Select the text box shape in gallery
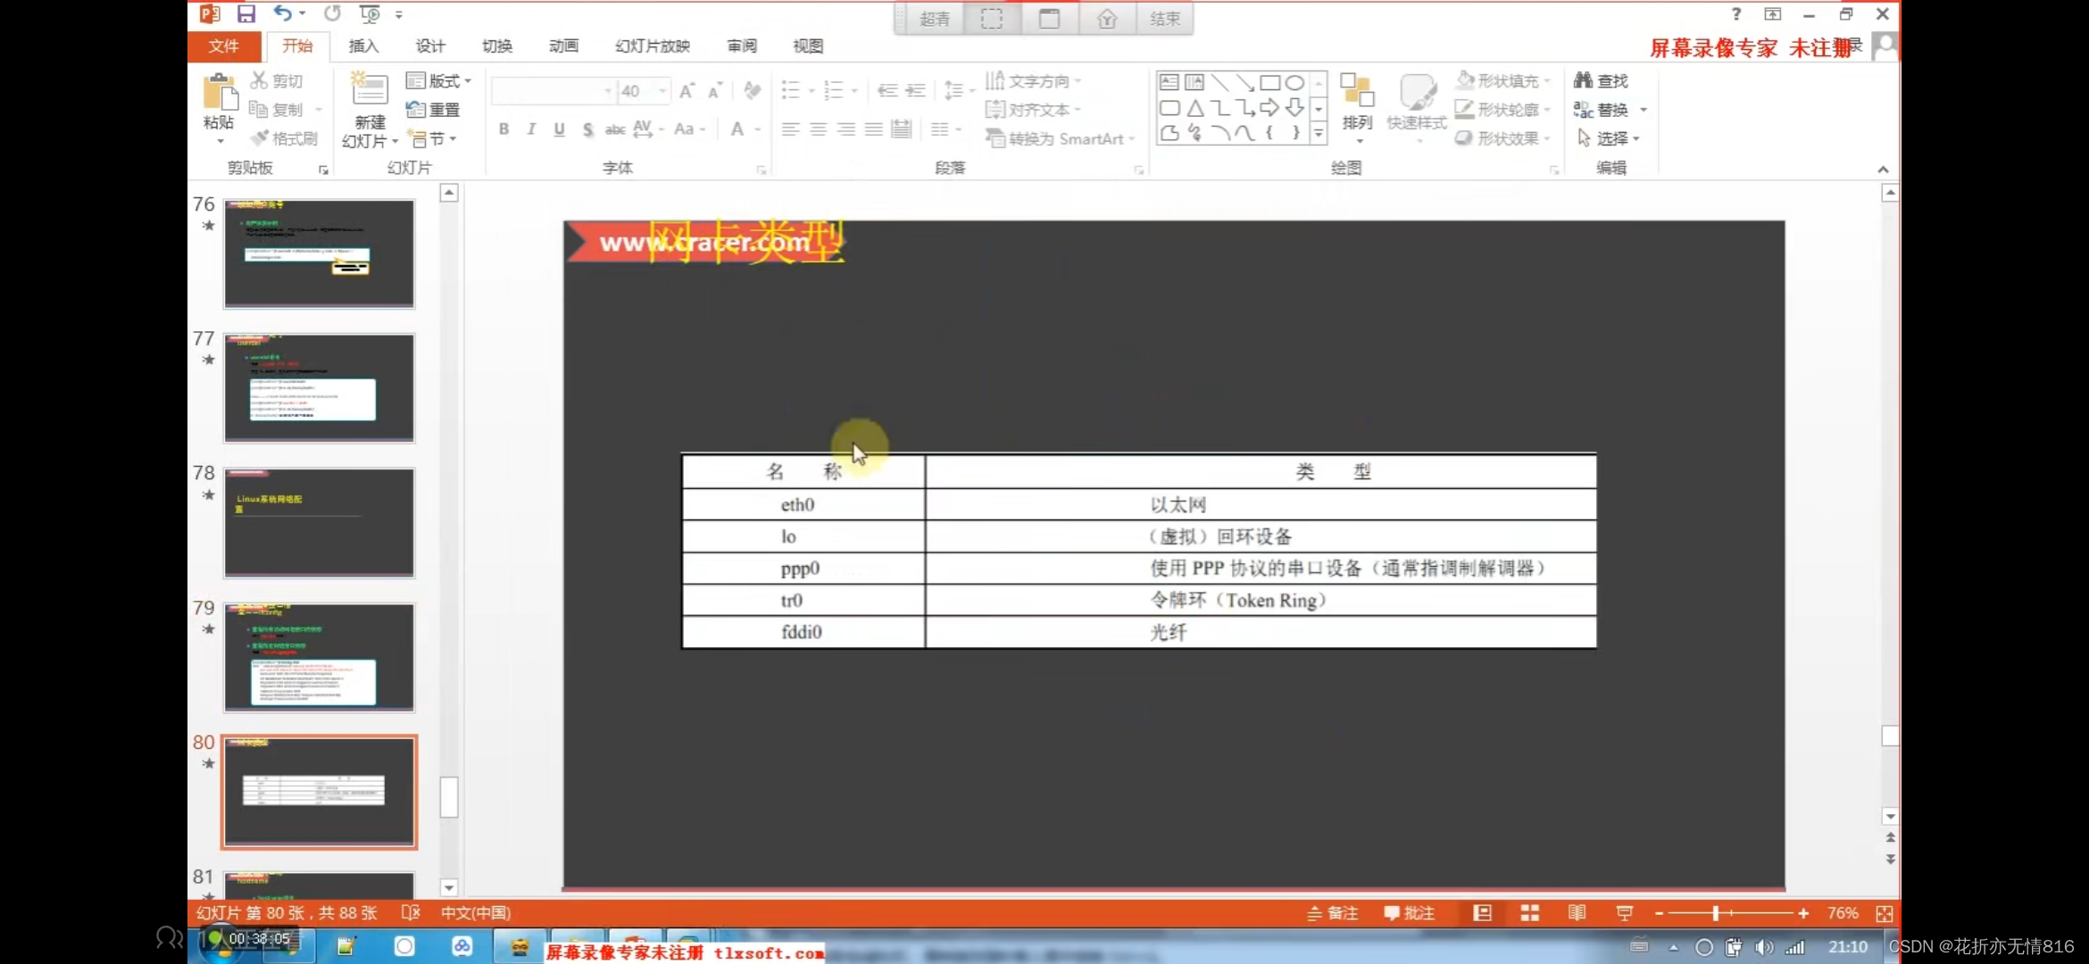 1169,82
